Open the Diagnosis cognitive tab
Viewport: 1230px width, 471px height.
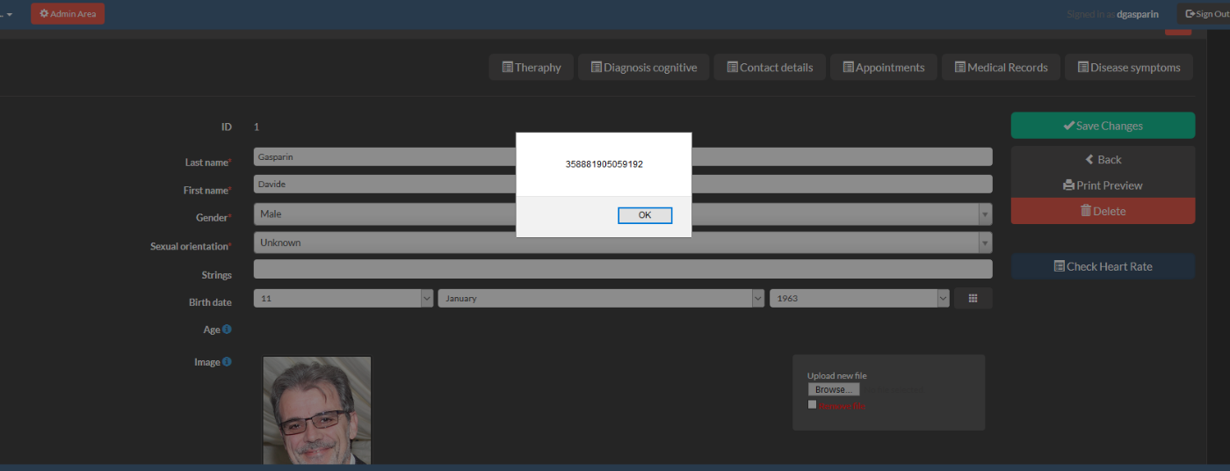point(643,68)
